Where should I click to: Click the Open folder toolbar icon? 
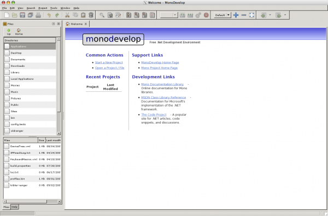tap(15, 15)
